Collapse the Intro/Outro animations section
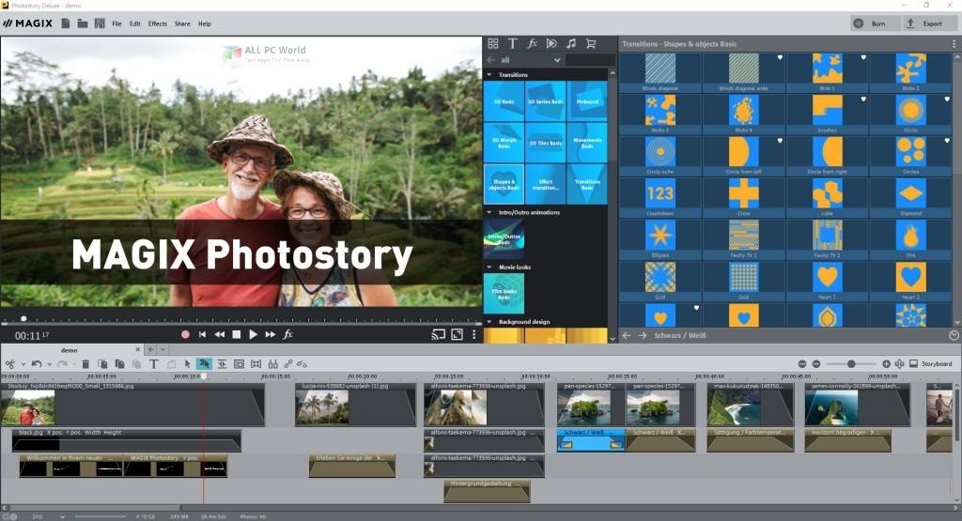The height and width of the screenshot is (521, 962). coord(489,213)
